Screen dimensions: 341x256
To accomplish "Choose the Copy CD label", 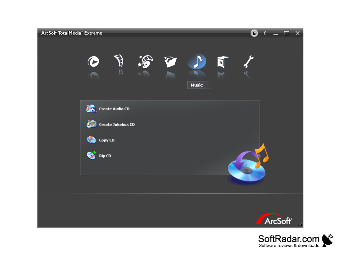I will 107,140.
